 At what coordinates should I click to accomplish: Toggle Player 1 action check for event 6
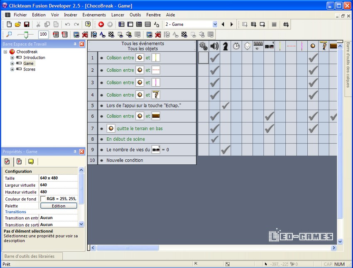(269, 116)
